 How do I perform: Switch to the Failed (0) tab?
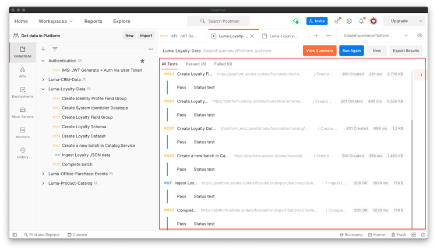pyautogui.click(x=223, y=64)
